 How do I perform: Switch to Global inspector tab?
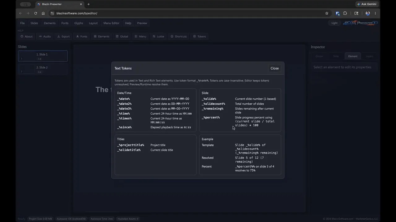click(x=319, y=56)
